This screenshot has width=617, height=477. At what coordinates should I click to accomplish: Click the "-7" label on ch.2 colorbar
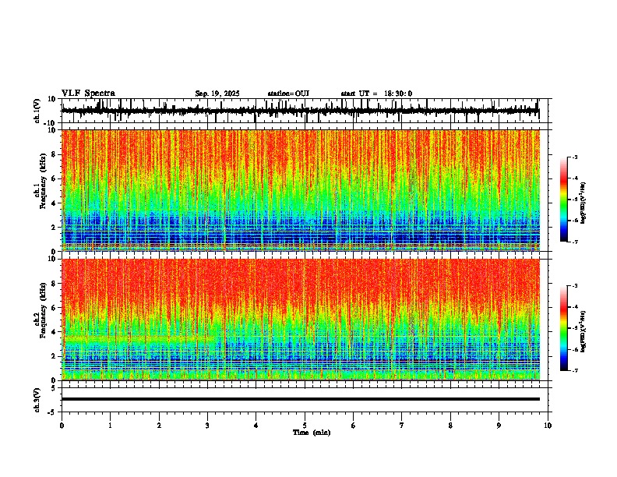[574, 371]
